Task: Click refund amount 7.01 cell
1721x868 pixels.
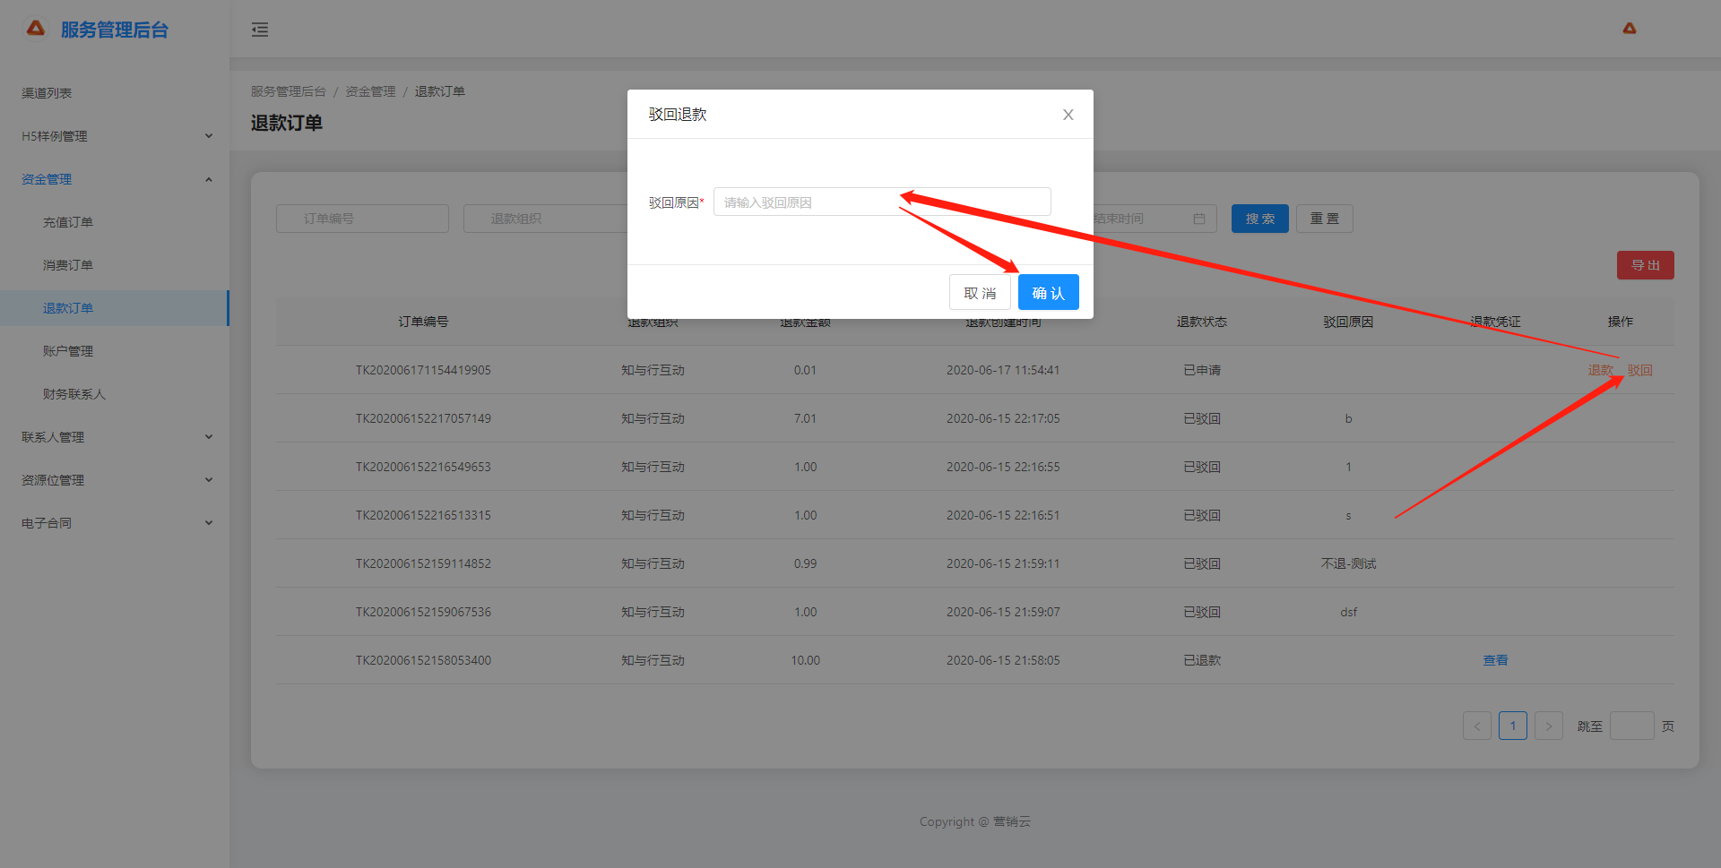Action: tap(805, 418)
